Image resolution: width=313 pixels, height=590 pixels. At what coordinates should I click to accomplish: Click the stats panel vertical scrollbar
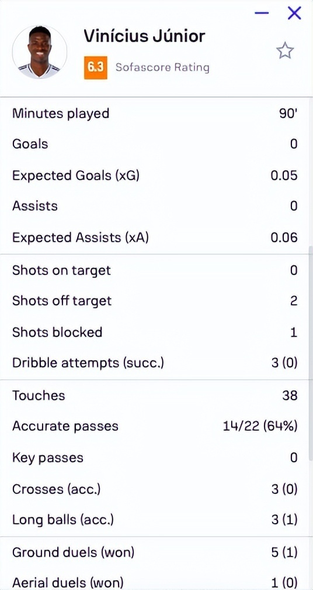click(311, 353)
